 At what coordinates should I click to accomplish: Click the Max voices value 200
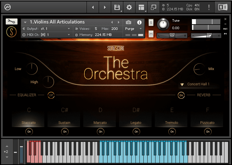114,29
